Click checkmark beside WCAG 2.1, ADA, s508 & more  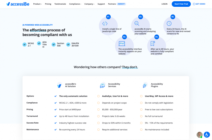click(x=55, y=103)
